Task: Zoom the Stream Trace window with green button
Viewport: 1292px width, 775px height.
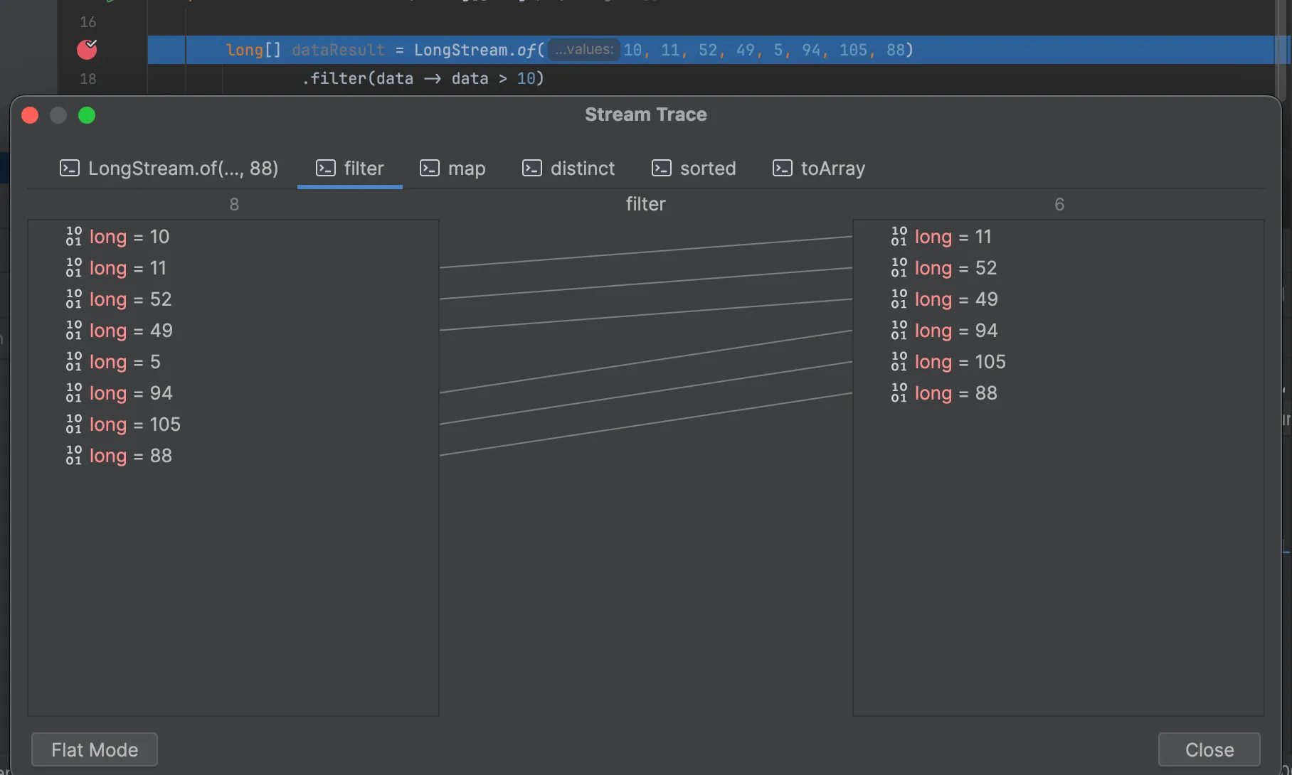Action: pos(87,115)
